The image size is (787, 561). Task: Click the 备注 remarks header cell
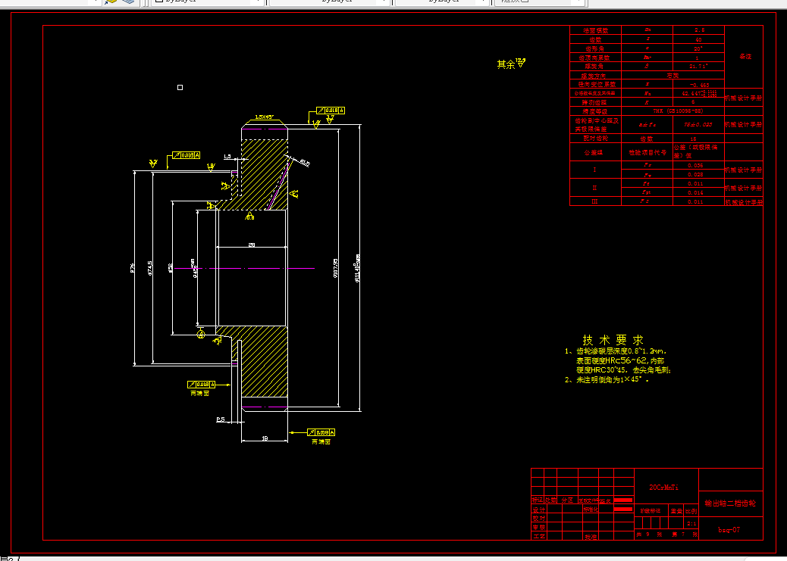pyautogui.click(x=745, y=57)
